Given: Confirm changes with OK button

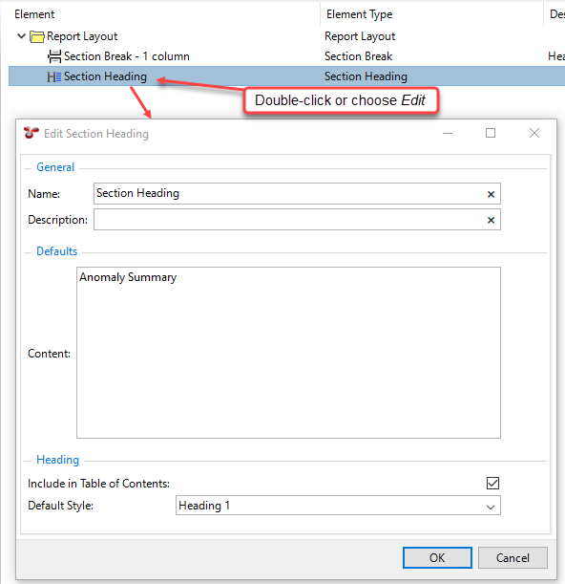Looking at the screenshot, I should pos(437,557).
